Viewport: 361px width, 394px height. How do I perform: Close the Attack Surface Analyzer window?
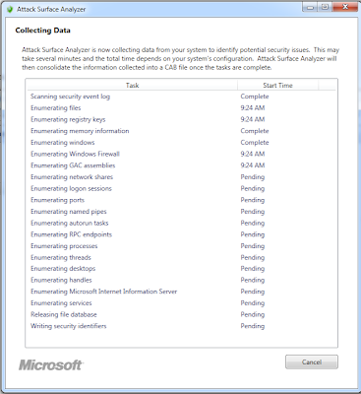click(x=345, y=7)
